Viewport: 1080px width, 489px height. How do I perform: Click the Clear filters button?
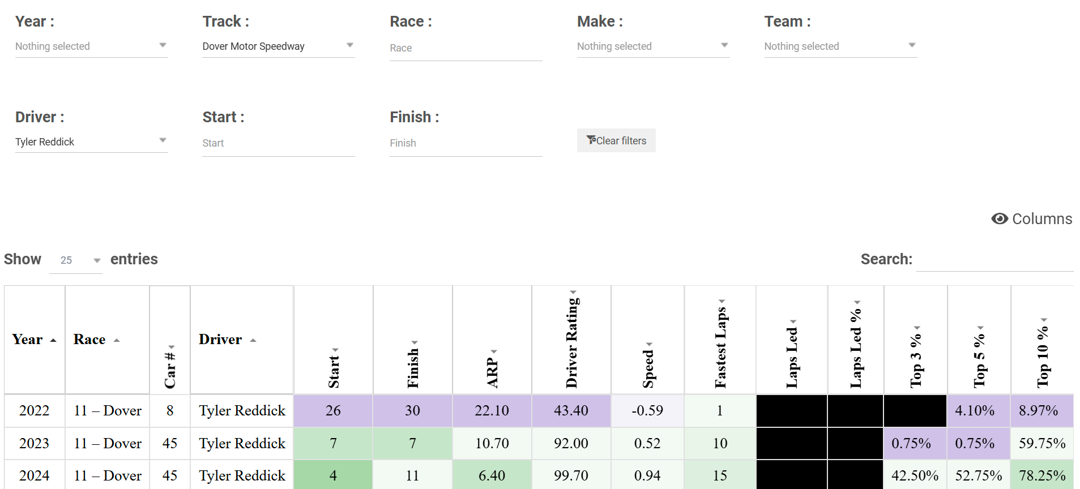(616, 140)
